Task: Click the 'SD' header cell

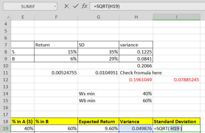Action: point(98,45)
